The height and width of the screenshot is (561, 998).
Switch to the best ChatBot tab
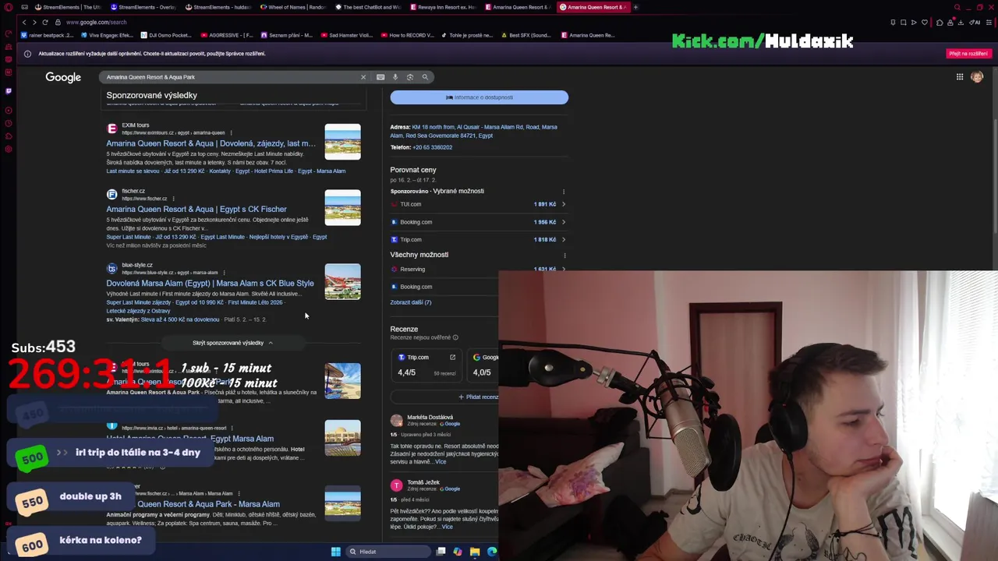point(369,7)
